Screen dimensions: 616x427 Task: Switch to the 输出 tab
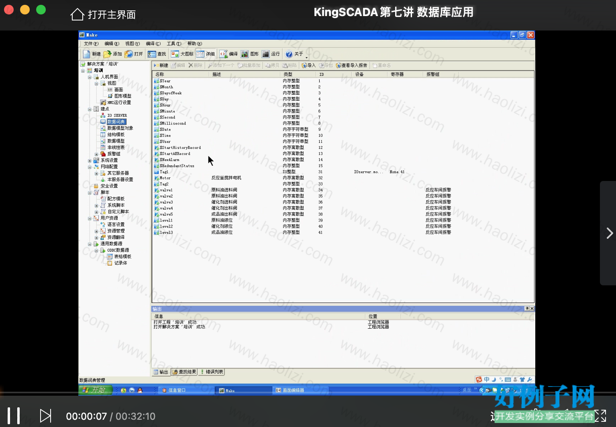161,372
